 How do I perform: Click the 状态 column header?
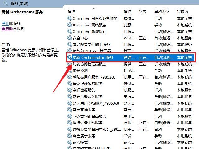click(143, 11)
